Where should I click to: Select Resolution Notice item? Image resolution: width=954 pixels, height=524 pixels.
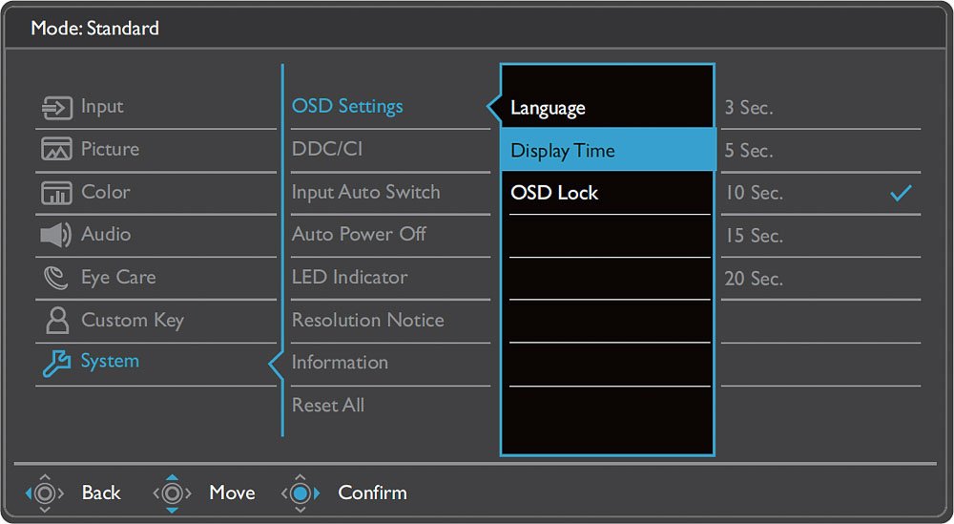coord(368,320)
